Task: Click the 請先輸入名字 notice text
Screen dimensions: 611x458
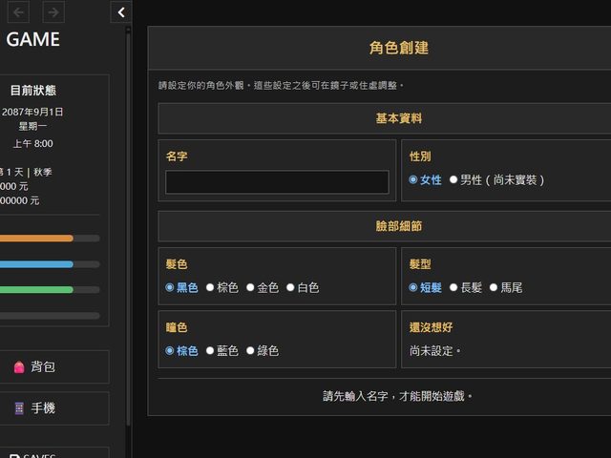Action: (397, 397)
